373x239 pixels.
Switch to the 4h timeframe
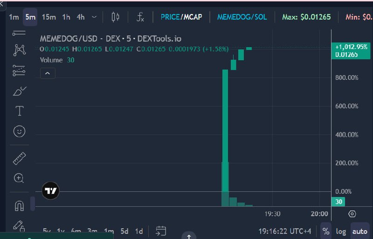point(81,17)
